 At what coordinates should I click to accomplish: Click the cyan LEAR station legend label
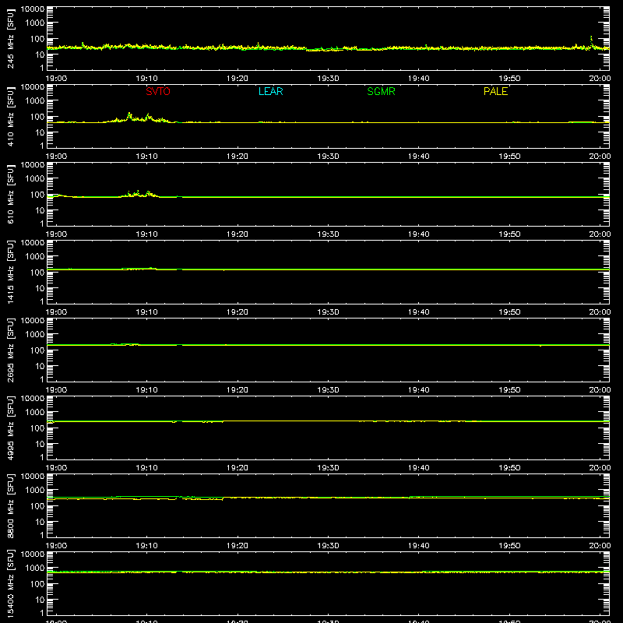(270, 91)
